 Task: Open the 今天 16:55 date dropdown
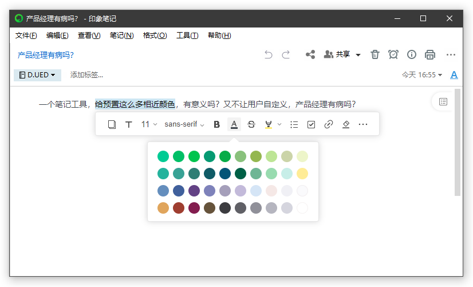pos(421,75)
